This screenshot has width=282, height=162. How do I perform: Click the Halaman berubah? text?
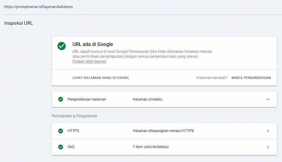212,78
